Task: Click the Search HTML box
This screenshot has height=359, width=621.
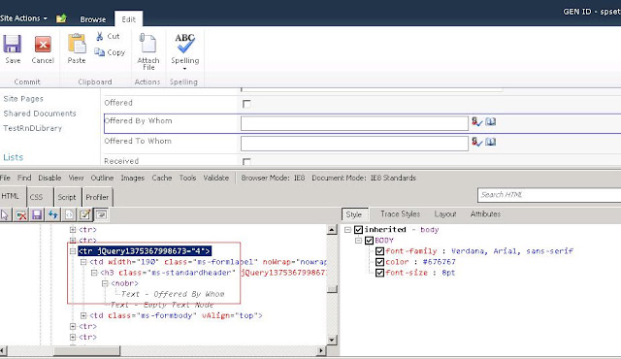Action: [549, 195]
